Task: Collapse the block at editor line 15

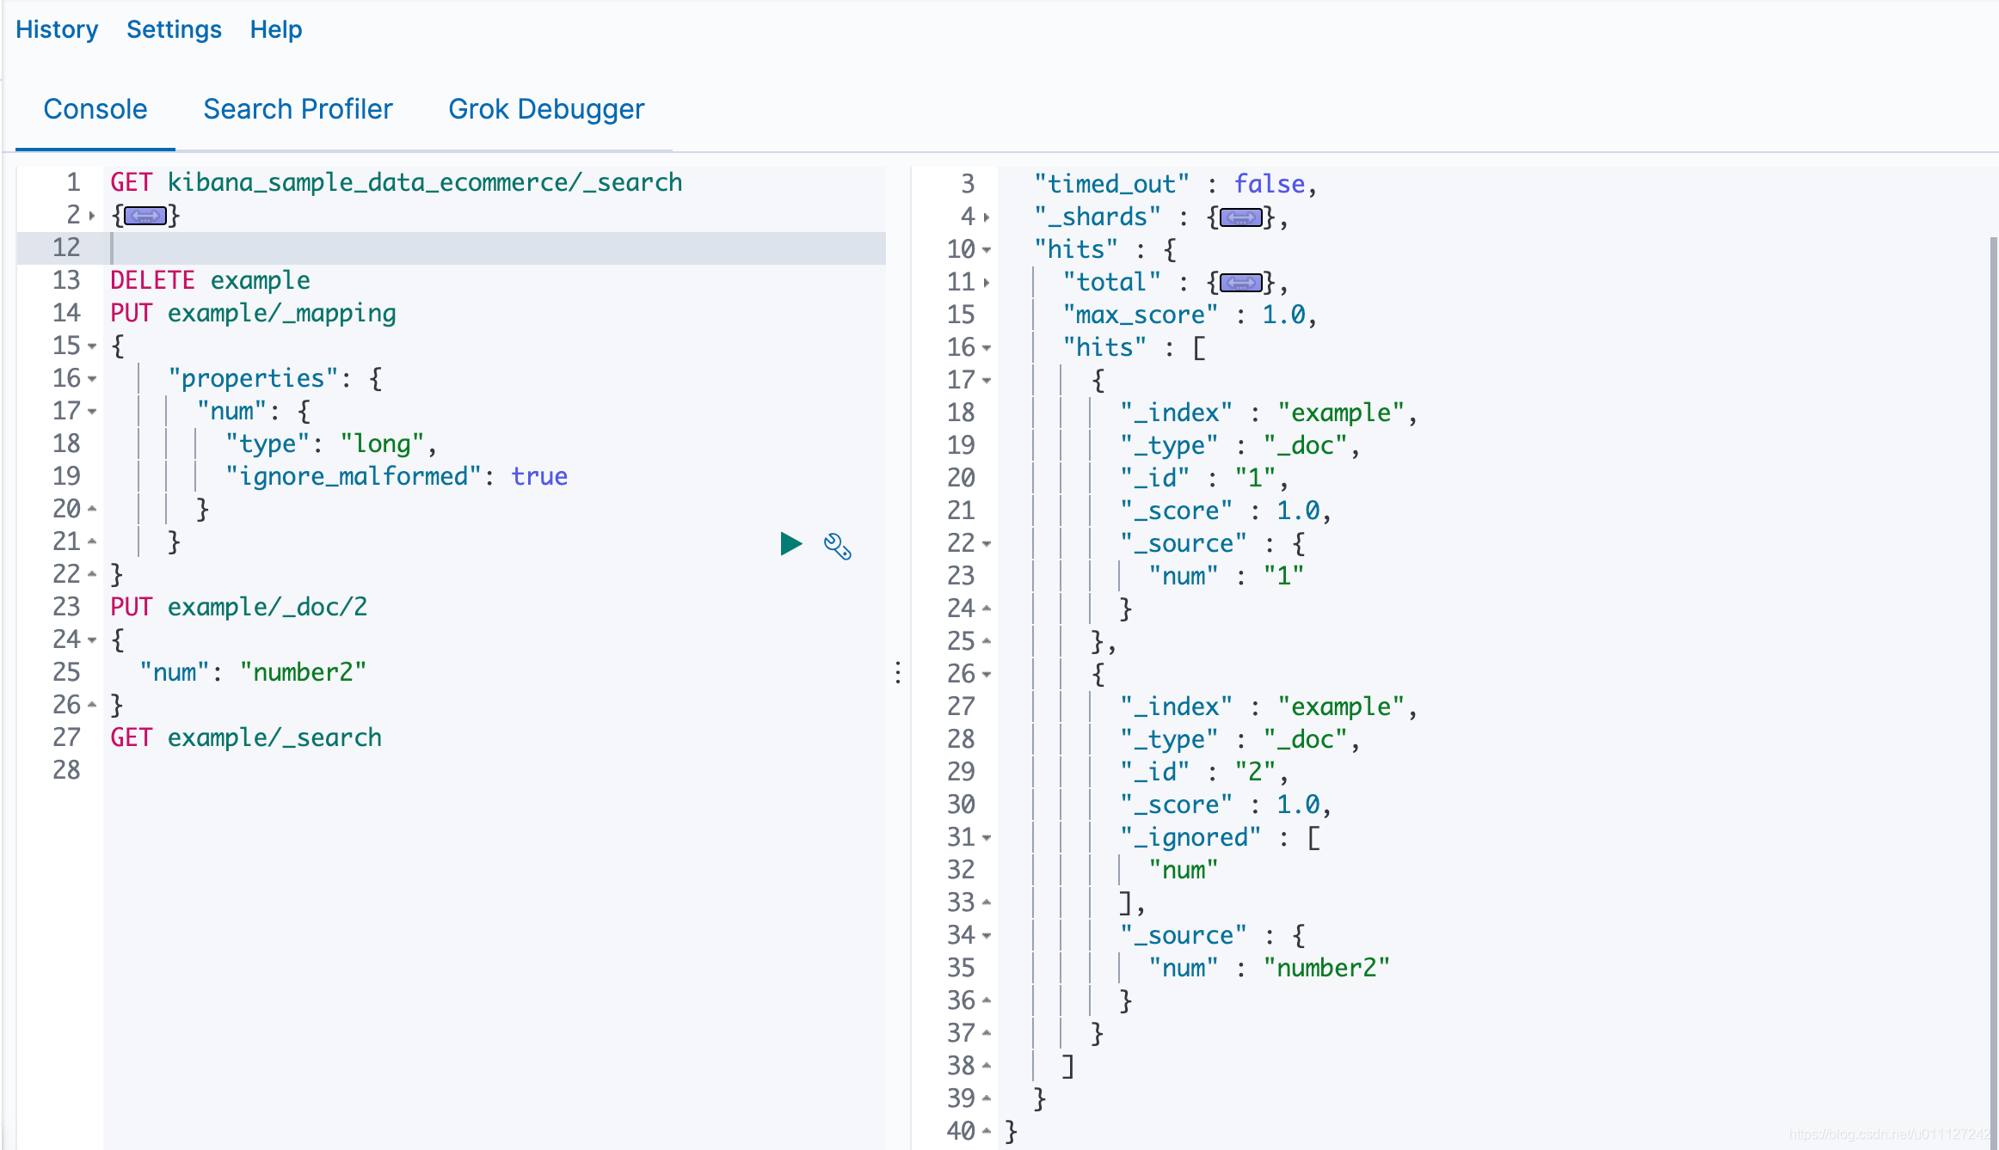Action: coord(92,346)
